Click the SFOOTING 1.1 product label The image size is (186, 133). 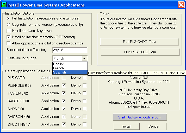[x=19, y=124]
